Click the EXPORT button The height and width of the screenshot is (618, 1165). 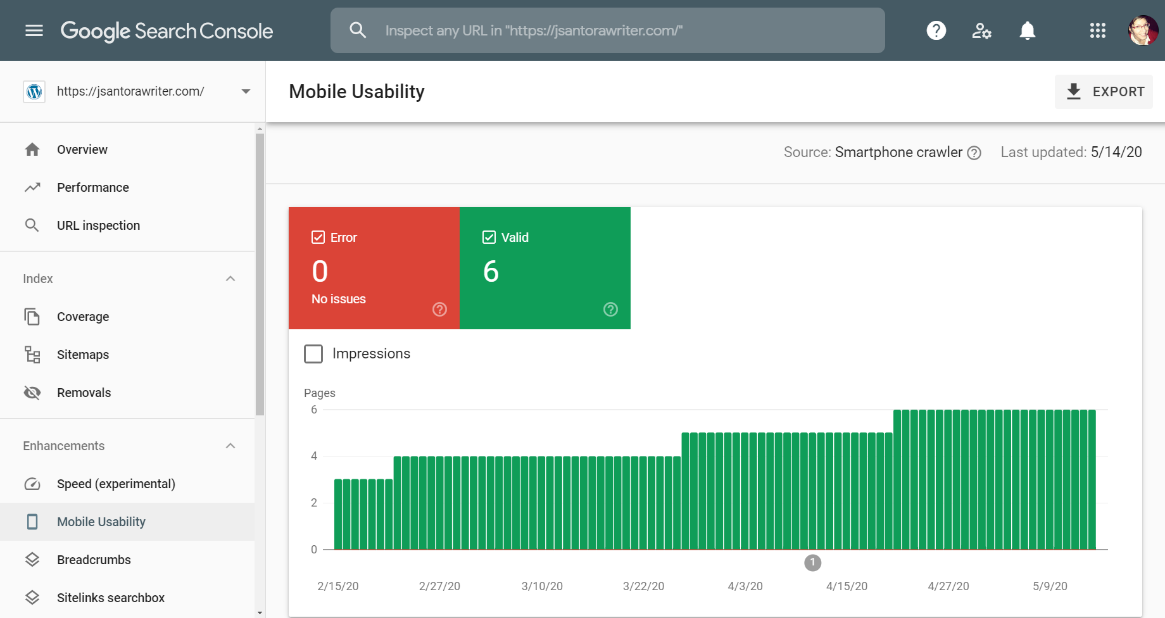point(1104,92)
